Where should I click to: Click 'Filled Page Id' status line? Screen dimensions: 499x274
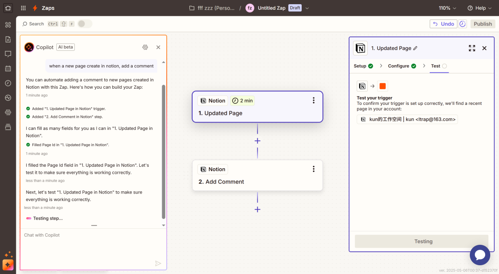[x=70, y=145]
